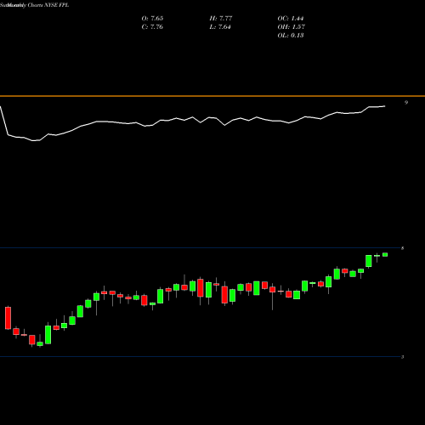The width and height of the screenshot is (425, 425).
Task: Click the 'OH: 1.57' value
Action: 291,27
